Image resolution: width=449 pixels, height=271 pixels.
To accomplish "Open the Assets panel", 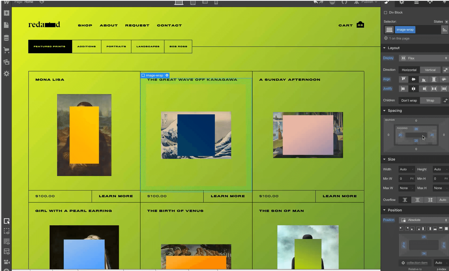I will tap(6, 62).
